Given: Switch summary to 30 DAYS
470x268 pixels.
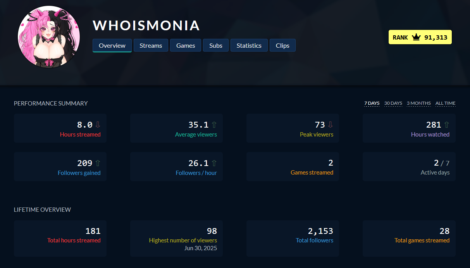Looking at the screenshot, I should tap(393, 103).
